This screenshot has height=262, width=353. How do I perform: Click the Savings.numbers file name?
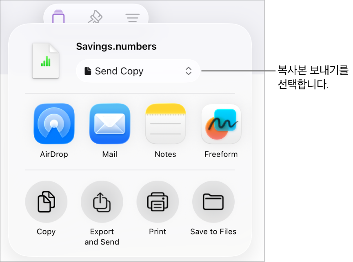116,46
